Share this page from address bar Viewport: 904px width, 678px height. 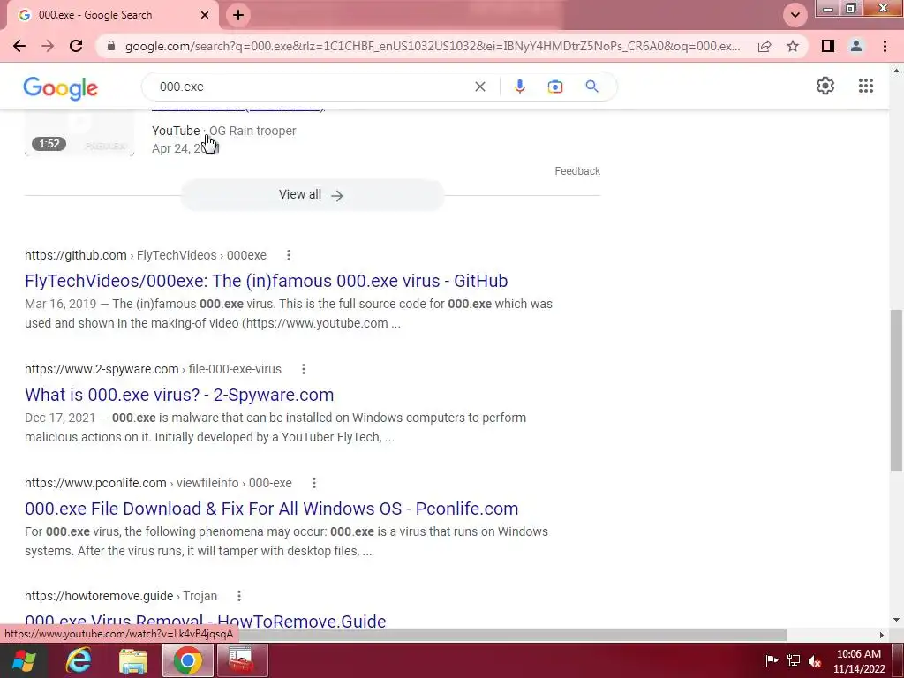[765, 46]
